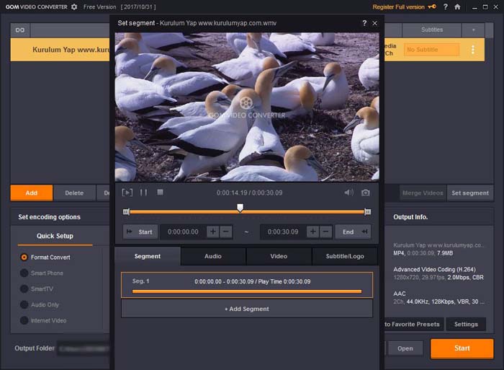Image resolution: width=504 pixels, height=370 pixels.
Task: Click the Delete button
Action: click(x=74, y=193)
